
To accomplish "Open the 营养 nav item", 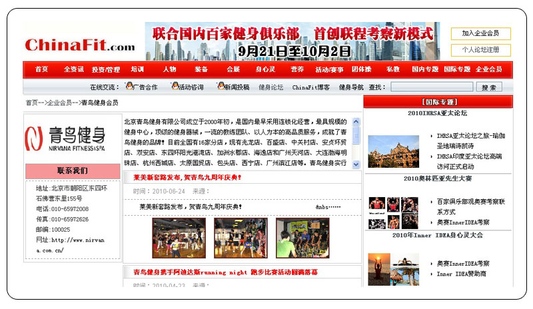I will point(297,69).
